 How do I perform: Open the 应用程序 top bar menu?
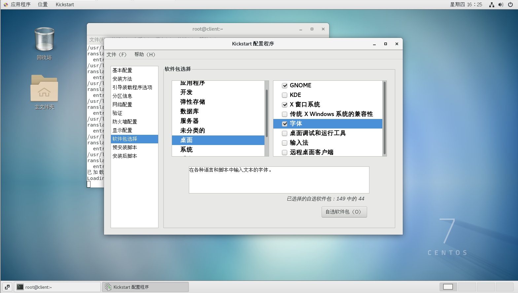(20, 5)
